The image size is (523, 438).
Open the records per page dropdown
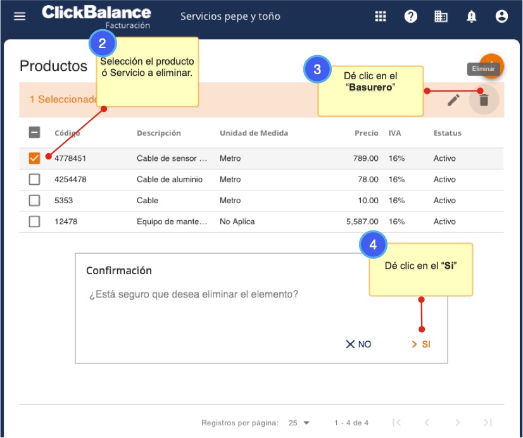click(x=299, y=423)
